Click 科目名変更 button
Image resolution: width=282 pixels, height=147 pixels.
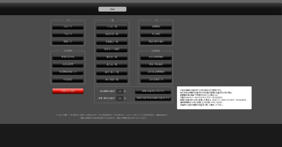[68, 65]
